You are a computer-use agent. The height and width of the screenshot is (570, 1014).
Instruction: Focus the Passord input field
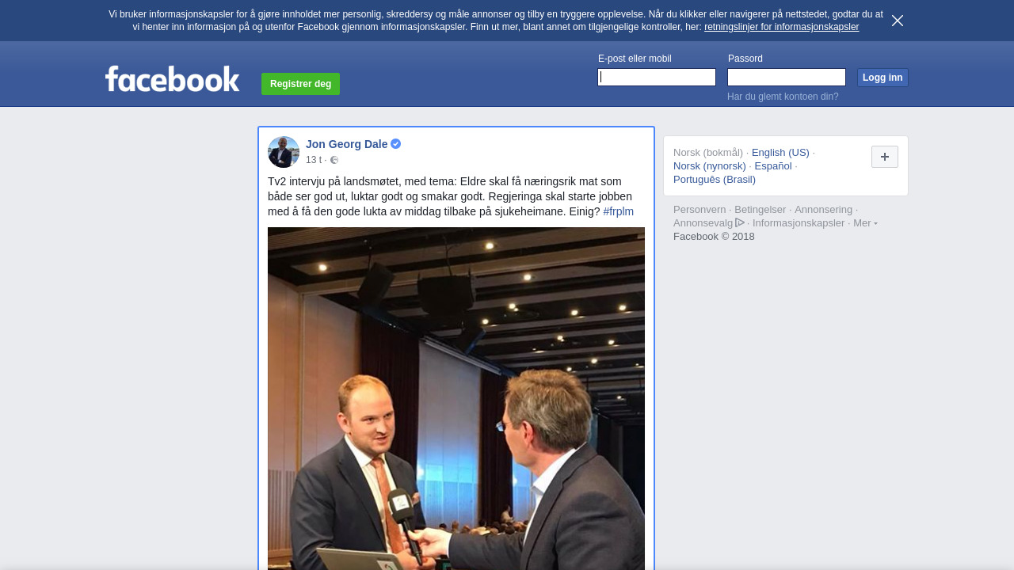pos(787,77)
